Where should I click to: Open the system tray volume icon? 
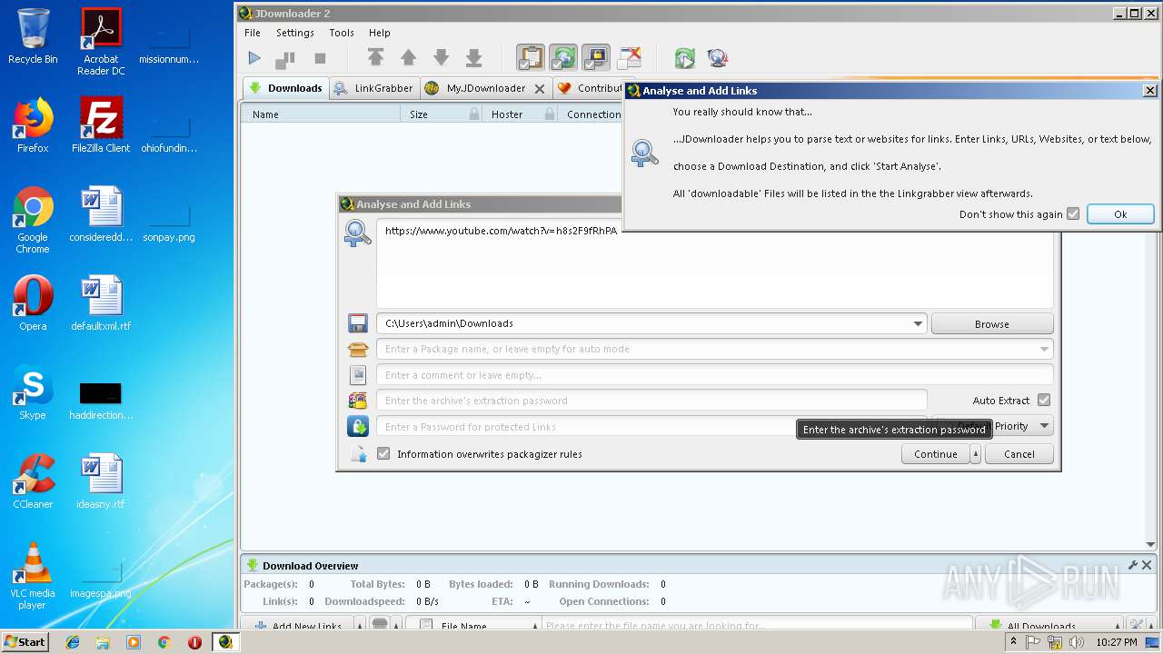coord(1076,642)
